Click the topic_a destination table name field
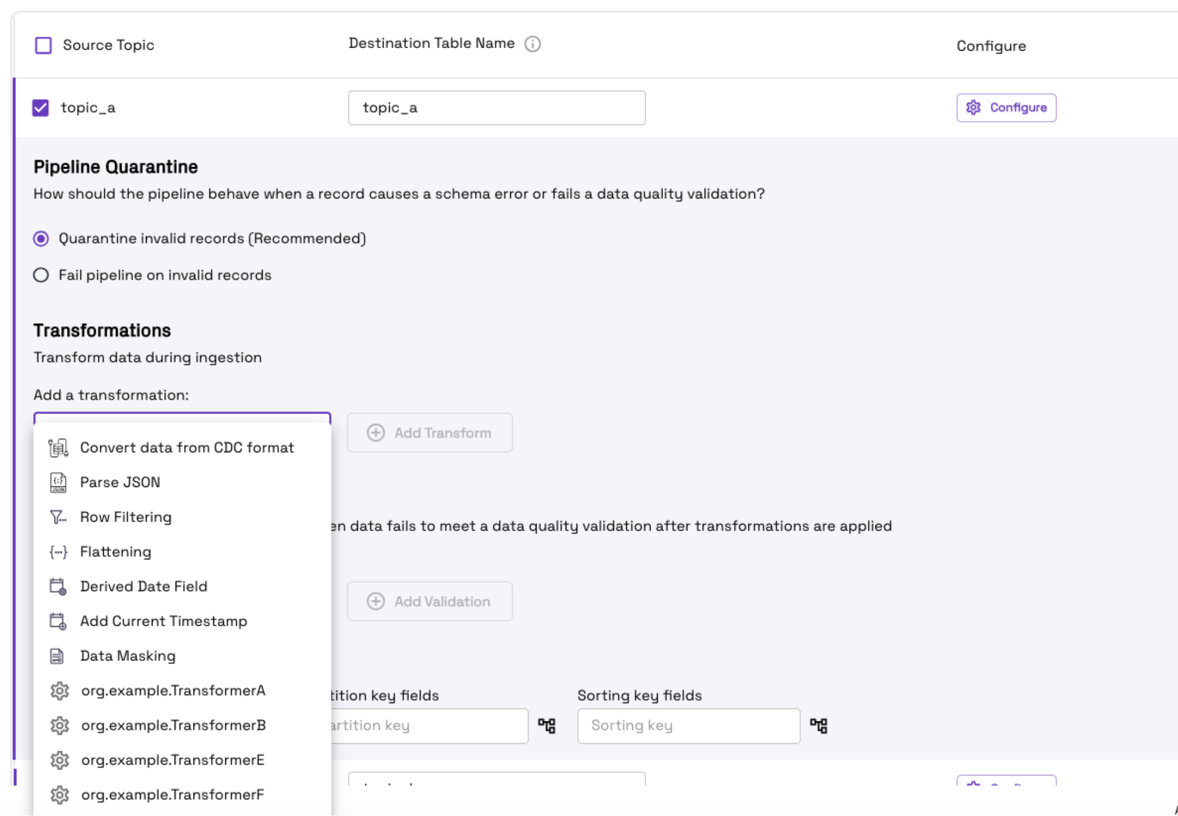This screenshot has height=816, width=1178. point(497,108)
